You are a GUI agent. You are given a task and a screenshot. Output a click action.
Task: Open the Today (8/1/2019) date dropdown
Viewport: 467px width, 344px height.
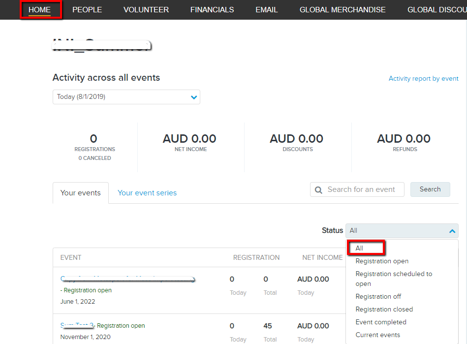(x=126, y=97)
